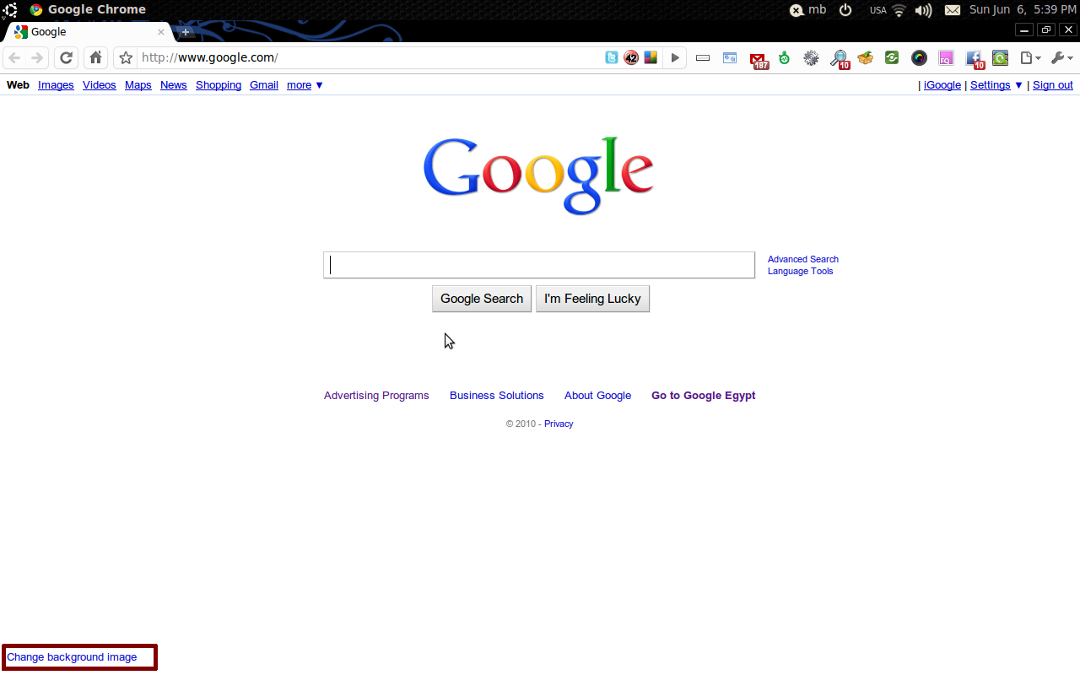Click the green refresh-arrow extension icon
The image size is (1080, 675).
pyautogui.click(x=1000, y=58)
